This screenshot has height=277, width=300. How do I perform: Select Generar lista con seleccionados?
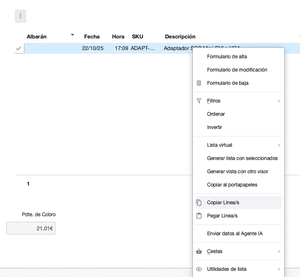(x=242, y=158)
